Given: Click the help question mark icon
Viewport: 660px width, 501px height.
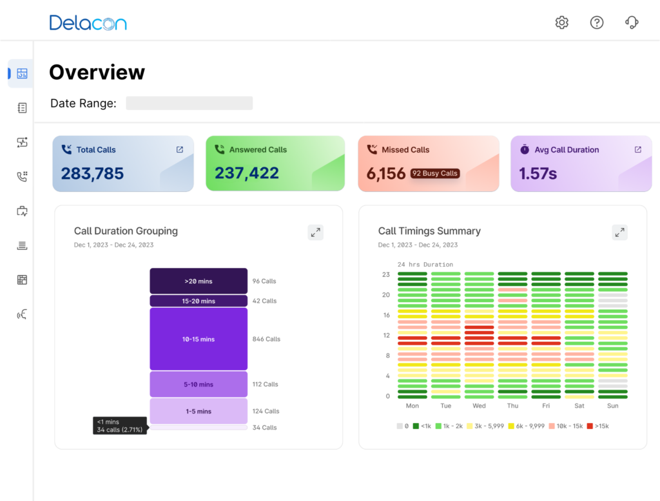Looking at the screenshot, I should click(597, 23).
